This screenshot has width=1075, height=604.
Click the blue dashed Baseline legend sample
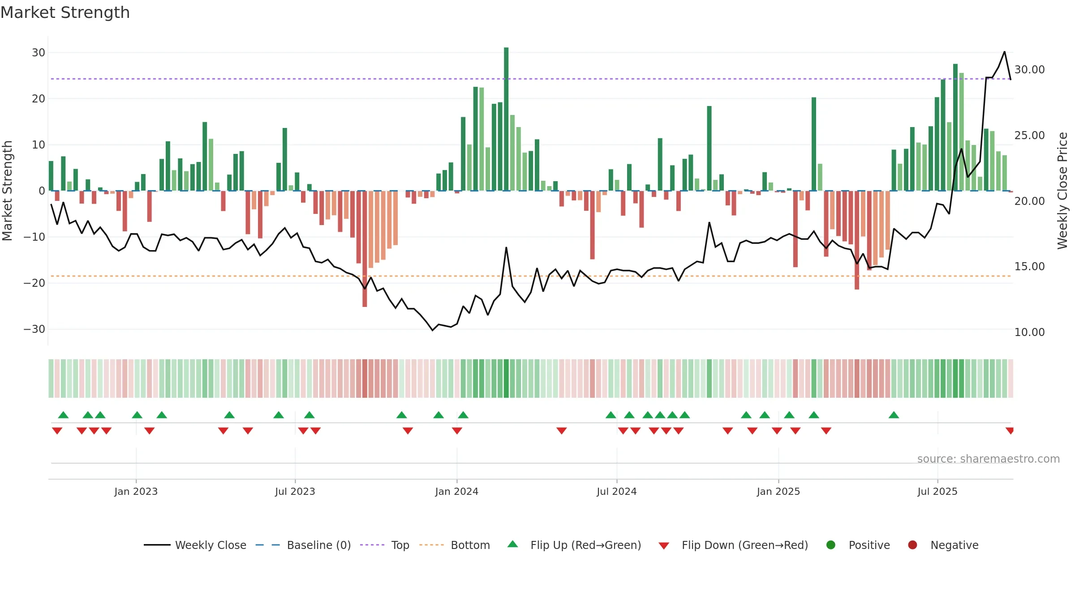(268, 545)
